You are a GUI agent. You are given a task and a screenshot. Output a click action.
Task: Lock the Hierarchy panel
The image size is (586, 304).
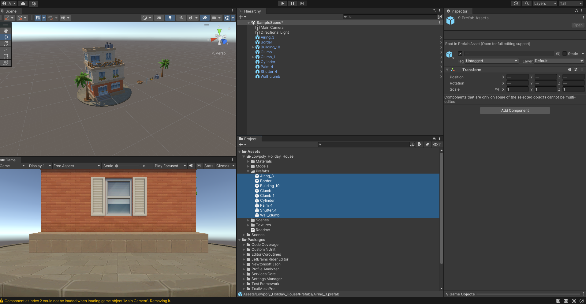click(x=434, y=11)
